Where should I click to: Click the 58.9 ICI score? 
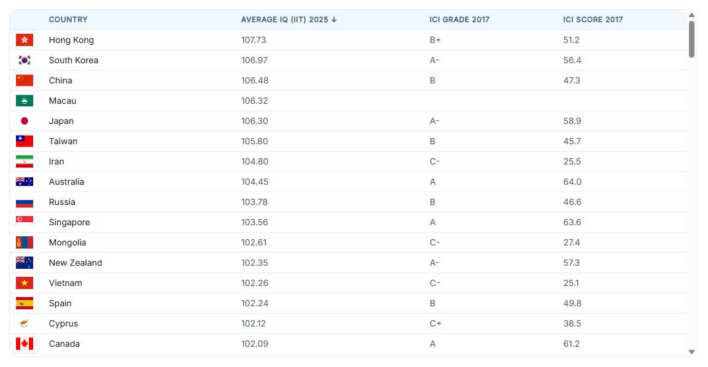coord(572,121)
